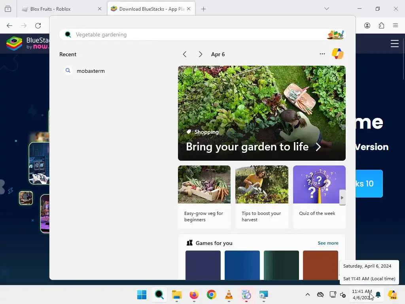Open Firefox list all tabs dropdown
The height and width of the screenshot is (304, 405).
click(x=326, y=9)
